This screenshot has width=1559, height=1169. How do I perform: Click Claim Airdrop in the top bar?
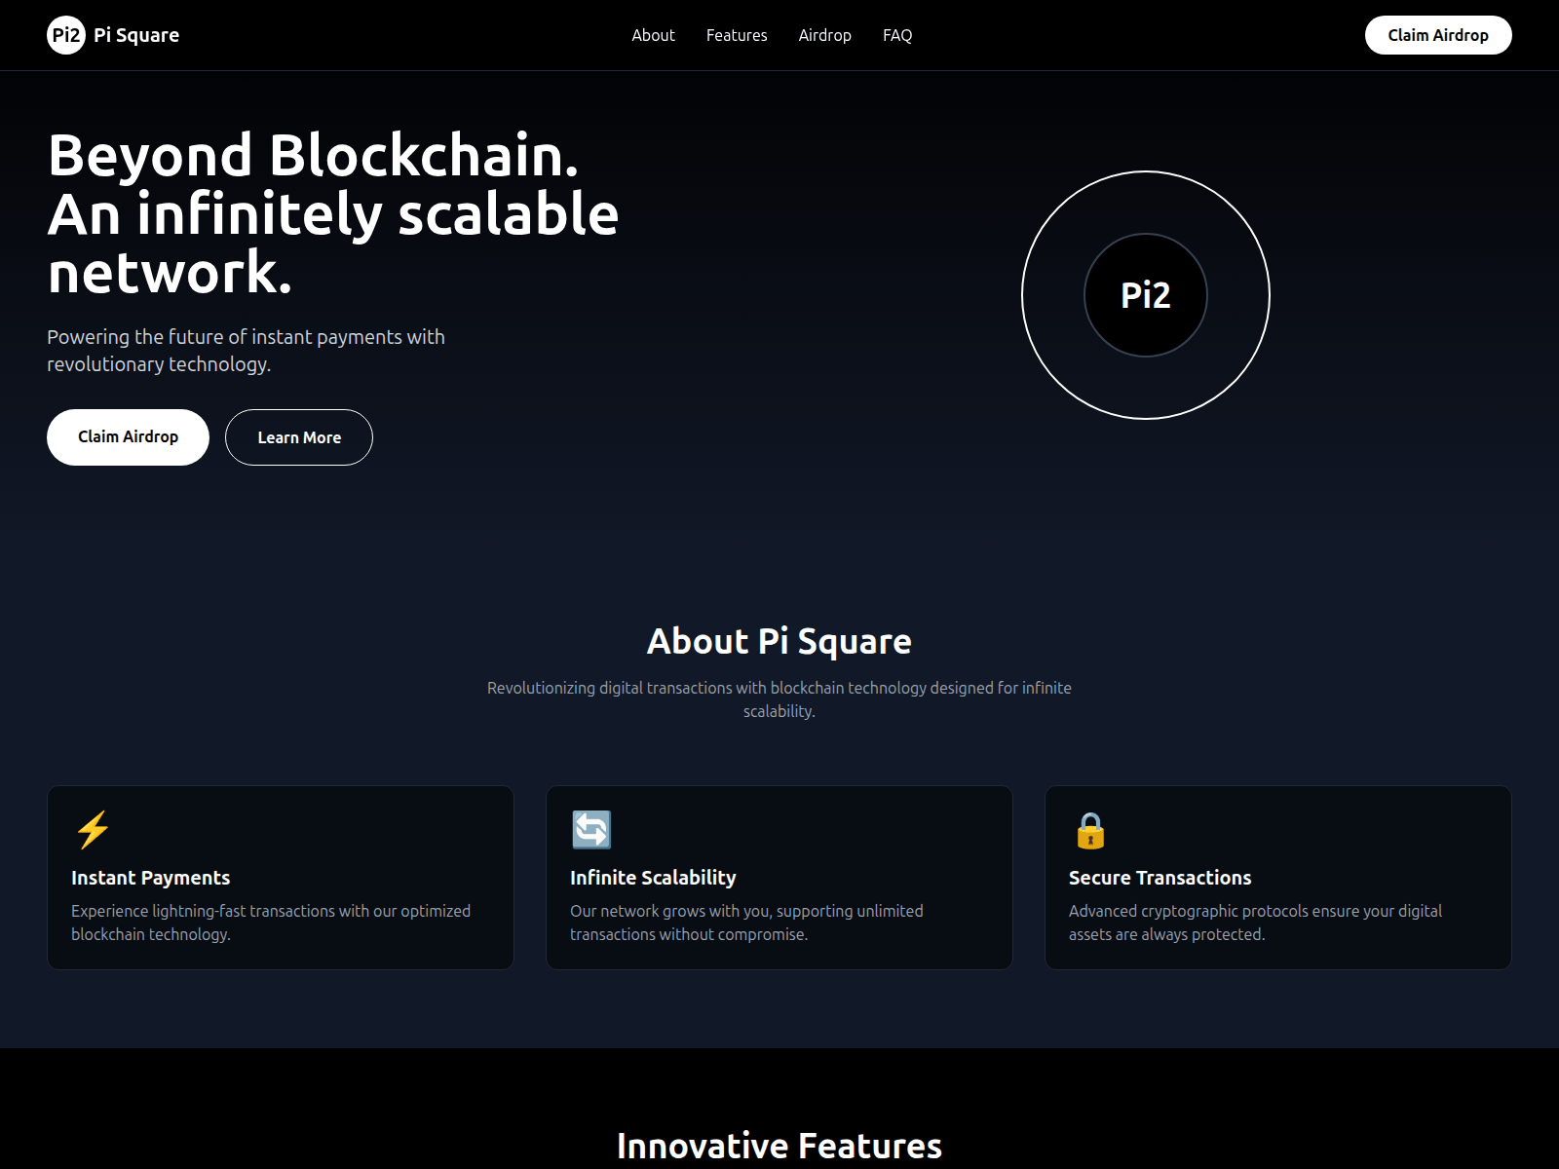tap(1438, 34)
